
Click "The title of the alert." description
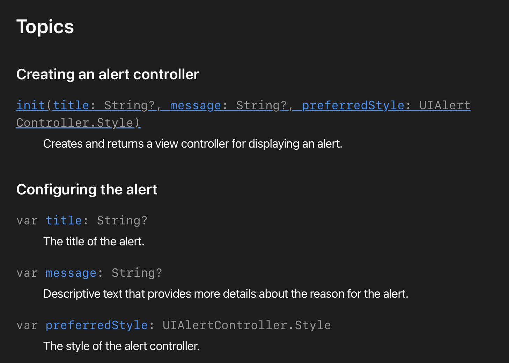point(94,242)
